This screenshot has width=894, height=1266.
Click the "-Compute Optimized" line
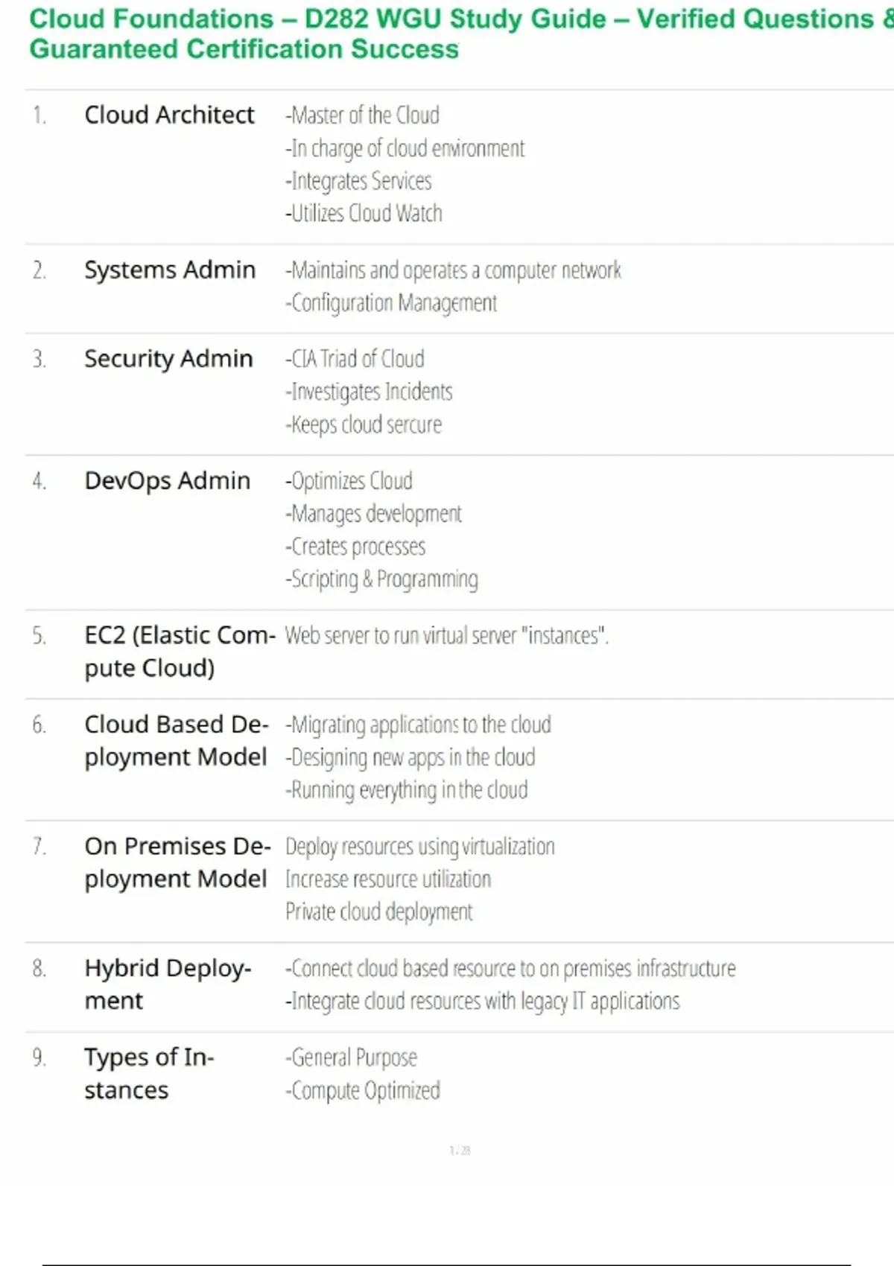pyautogui.click(x=364, y=1091)
